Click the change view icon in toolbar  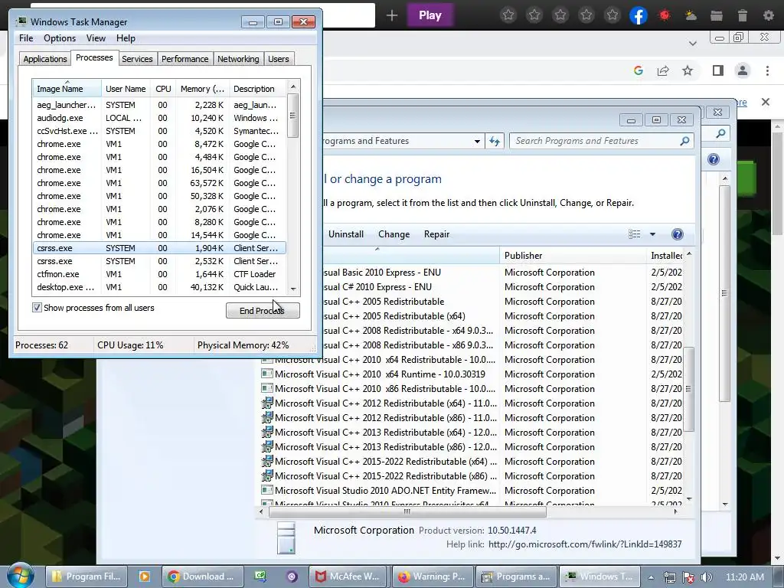click(634, 234)
